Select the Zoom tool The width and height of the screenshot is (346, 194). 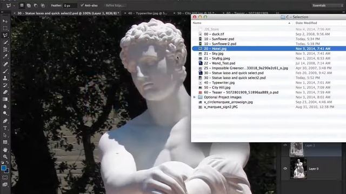(5, 157)
